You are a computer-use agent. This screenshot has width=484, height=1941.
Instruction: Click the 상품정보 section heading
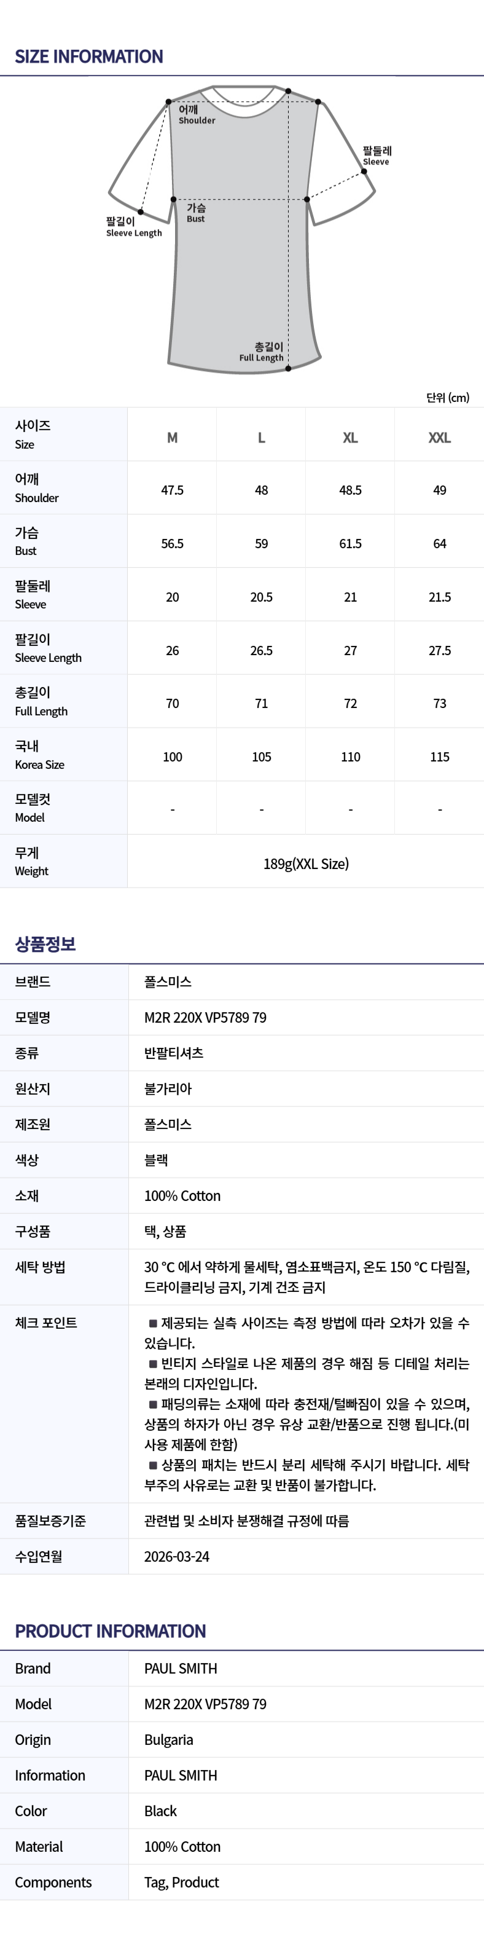(x=45, y=944)
